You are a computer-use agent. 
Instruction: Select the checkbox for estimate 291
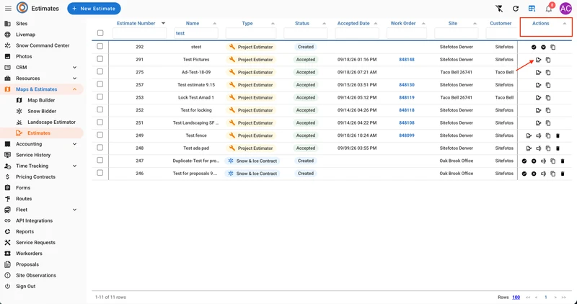click(100, 59)
